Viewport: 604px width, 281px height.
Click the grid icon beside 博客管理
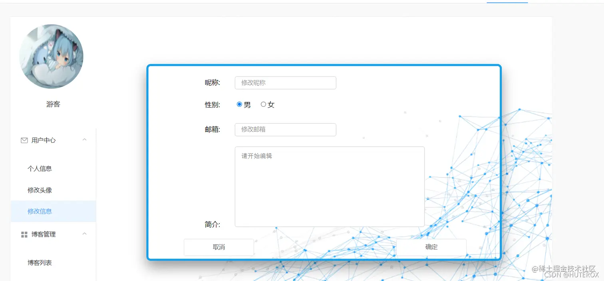[x=24, y=234]
